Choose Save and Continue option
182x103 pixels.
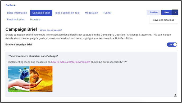click(163, 20)
